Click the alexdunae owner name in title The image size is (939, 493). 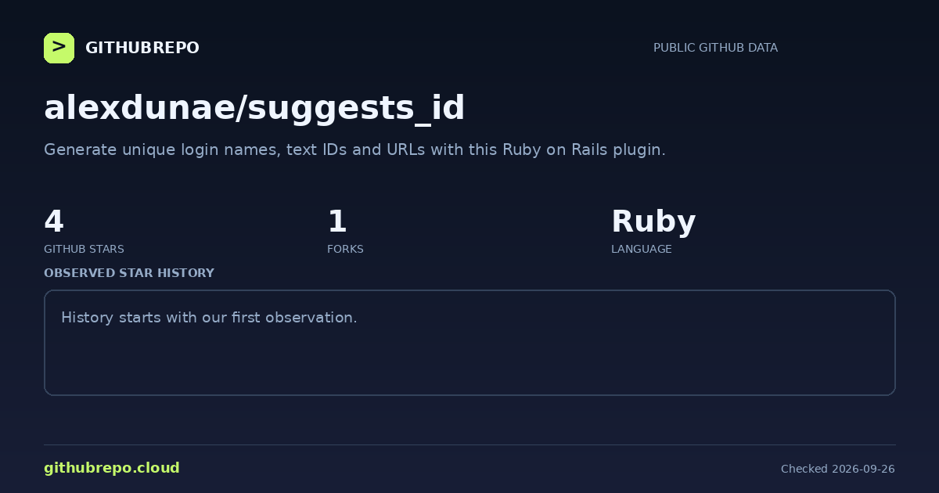(x=139, y=108)
